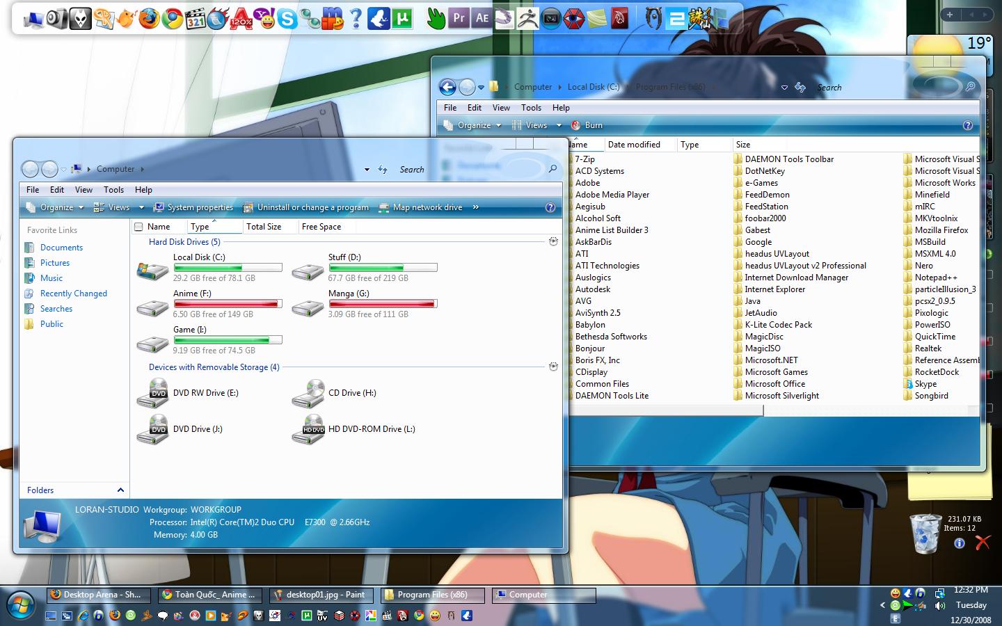Click Burn button in Program Files window

pyautogui.click(x=587, y=125)
